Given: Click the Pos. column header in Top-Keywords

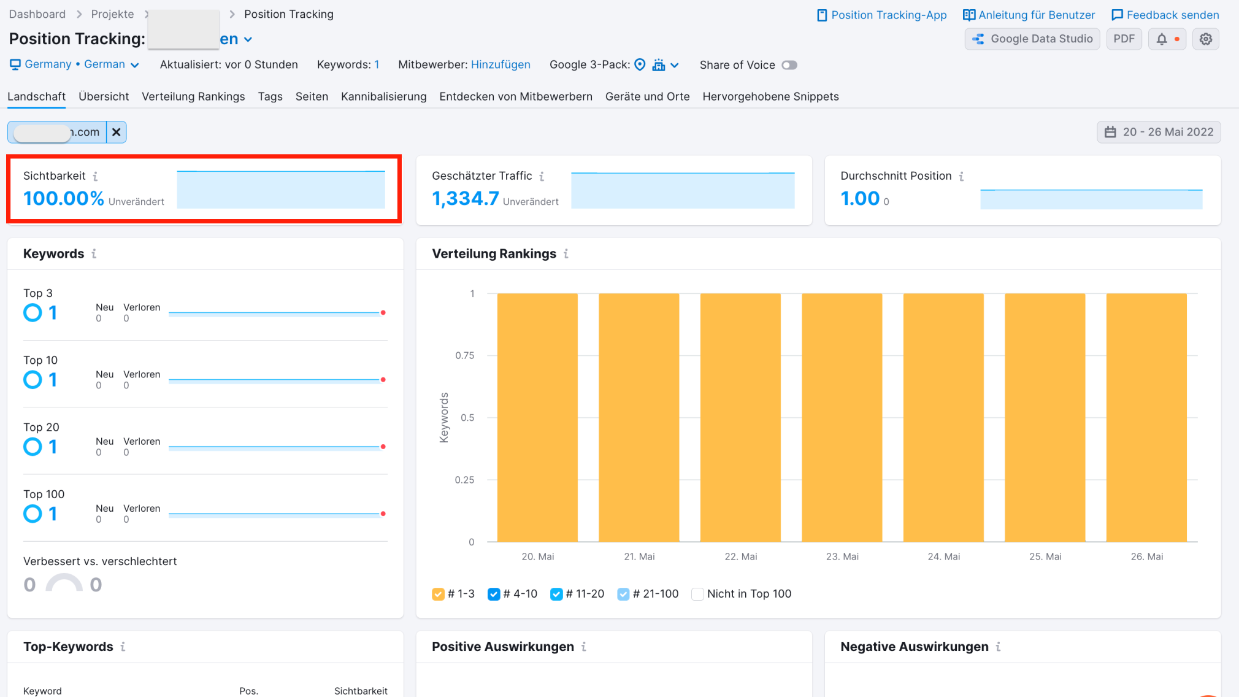Looking at the screenshot, I should pos(248,691).
